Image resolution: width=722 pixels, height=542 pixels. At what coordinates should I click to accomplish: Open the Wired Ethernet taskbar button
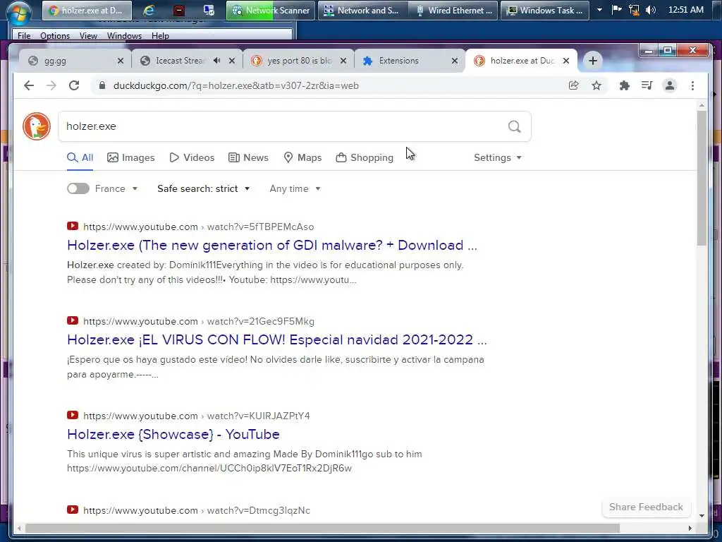pyautogui.click(x=453, y=10)
